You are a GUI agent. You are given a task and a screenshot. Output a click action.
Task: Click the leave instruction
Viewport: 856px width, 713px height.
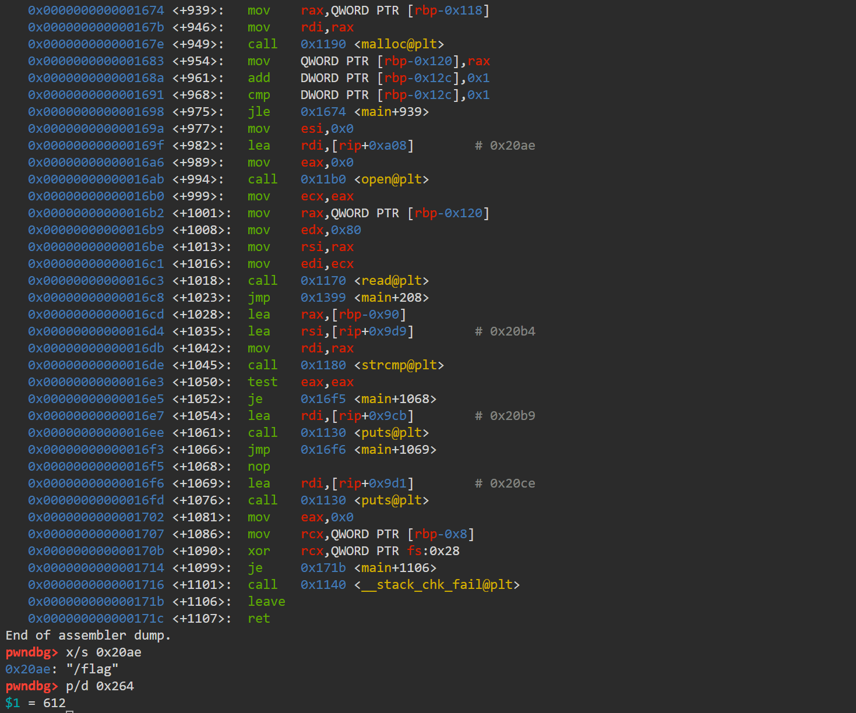(x=266, y=602)
